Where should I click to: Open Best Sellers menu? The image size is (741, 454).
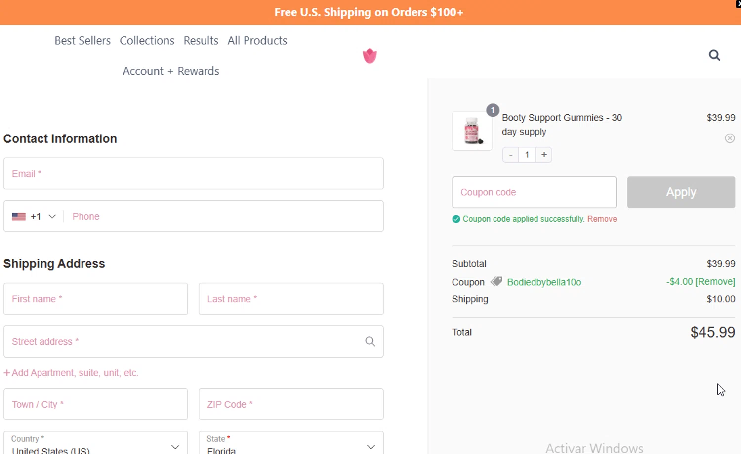pos(82,41)
